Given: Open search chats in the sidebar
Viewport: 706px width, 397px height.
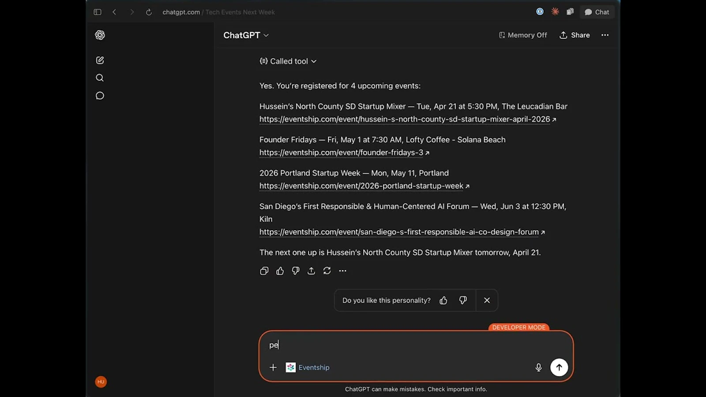Looking at the screenshot, I should [x=100, y=78].
